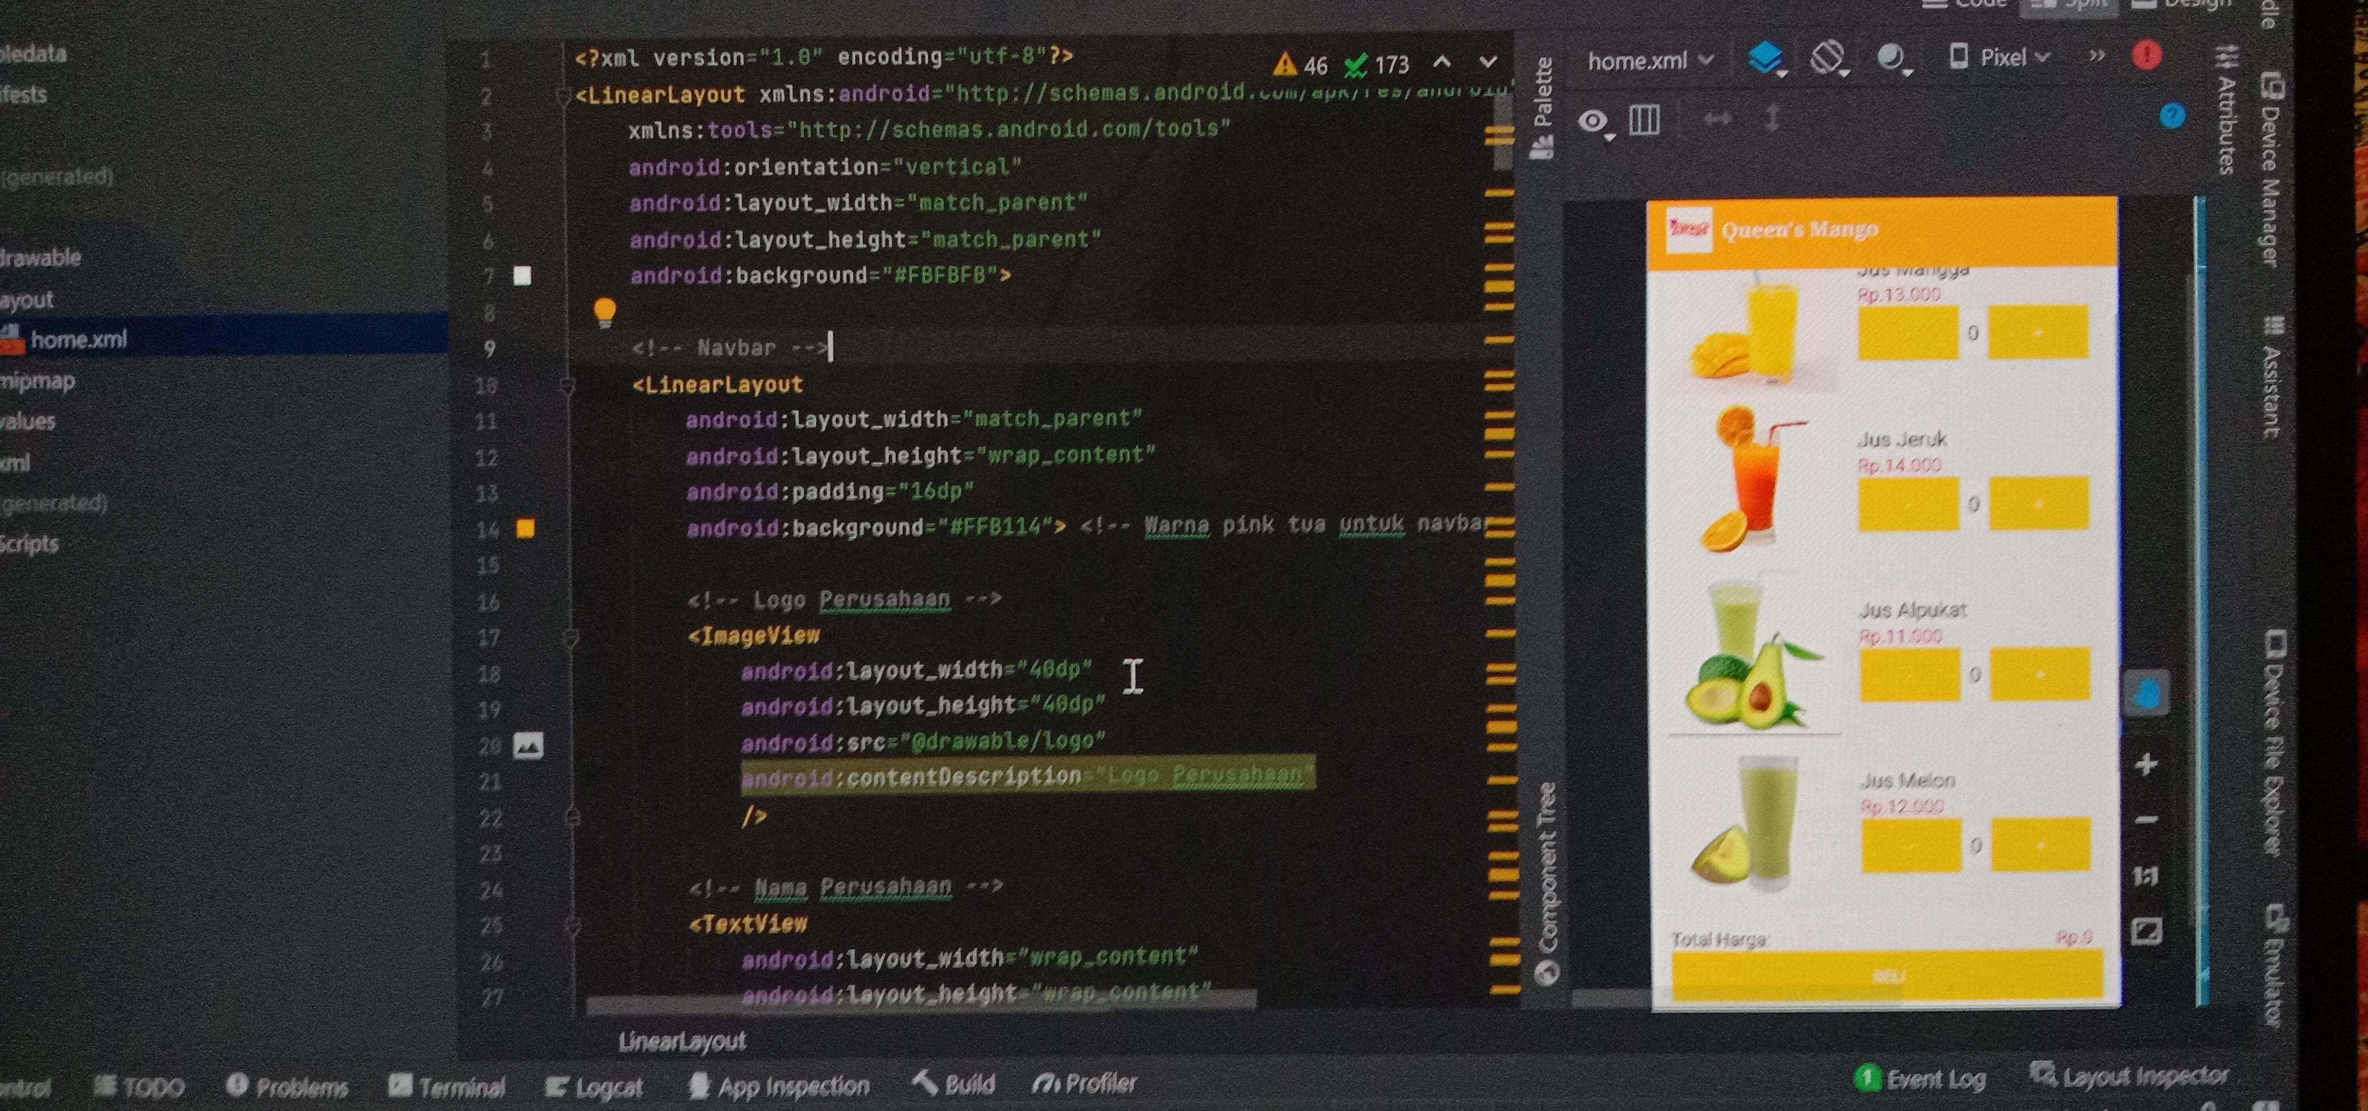Click the yellow lightbulb intention icon
This screenshot has height=1111, width=2368.
click(604, 311)
